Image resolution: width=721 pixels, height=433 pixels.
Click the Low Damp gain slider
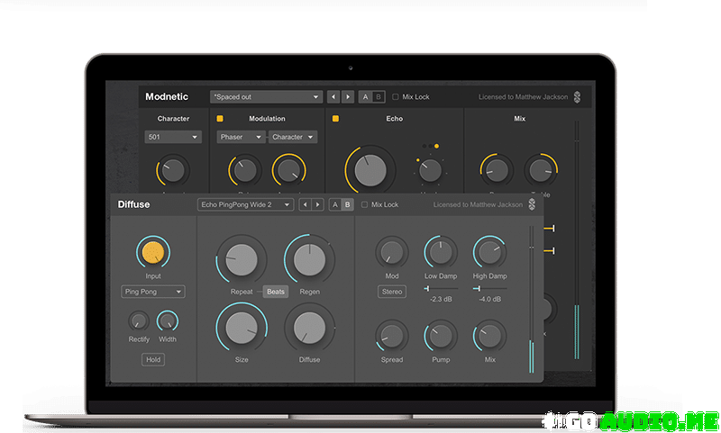[441, 288]
